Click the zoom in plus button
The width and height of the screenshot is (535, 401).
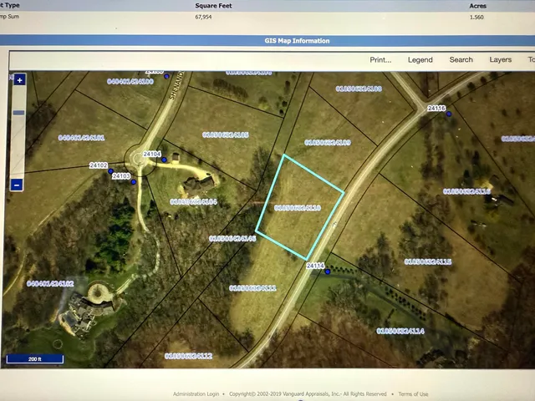coord(19,80)
